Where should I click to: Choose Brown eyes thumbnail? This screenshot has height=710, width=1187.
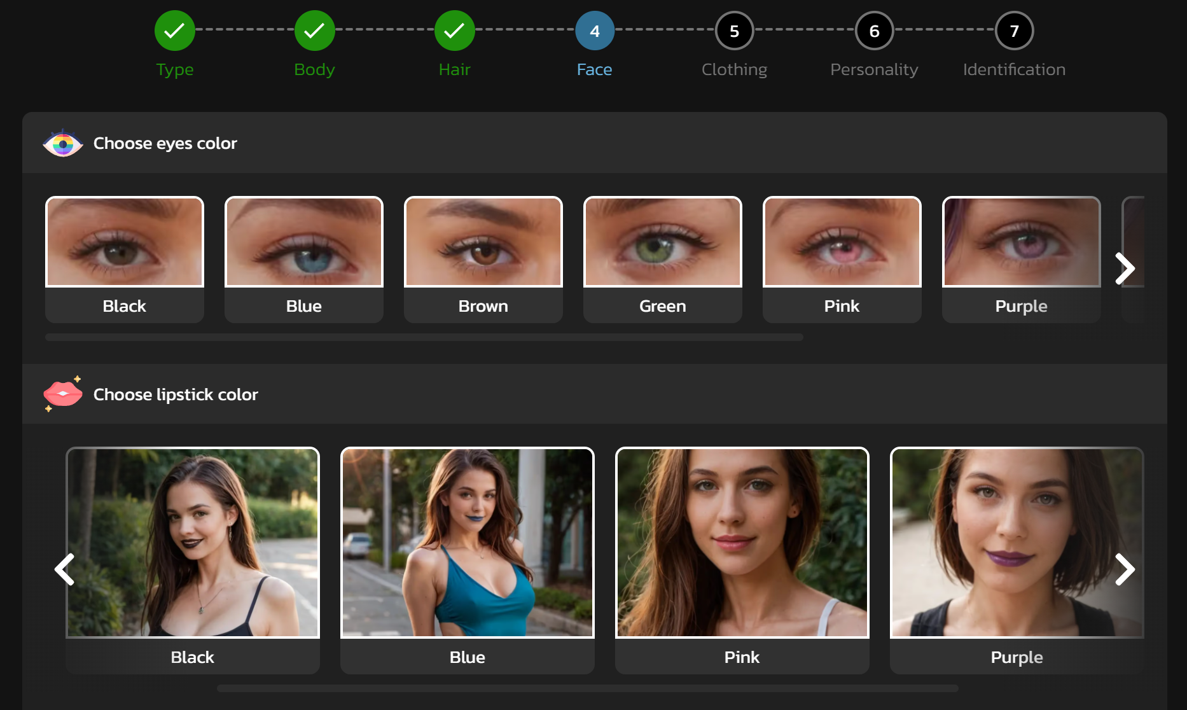tap(483, 242)
